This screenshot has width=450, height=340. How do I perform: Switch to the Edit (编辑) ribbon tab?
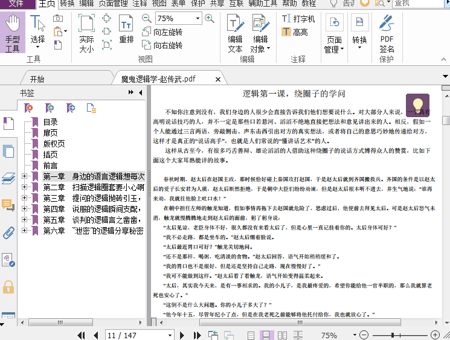tap(86, 4)
